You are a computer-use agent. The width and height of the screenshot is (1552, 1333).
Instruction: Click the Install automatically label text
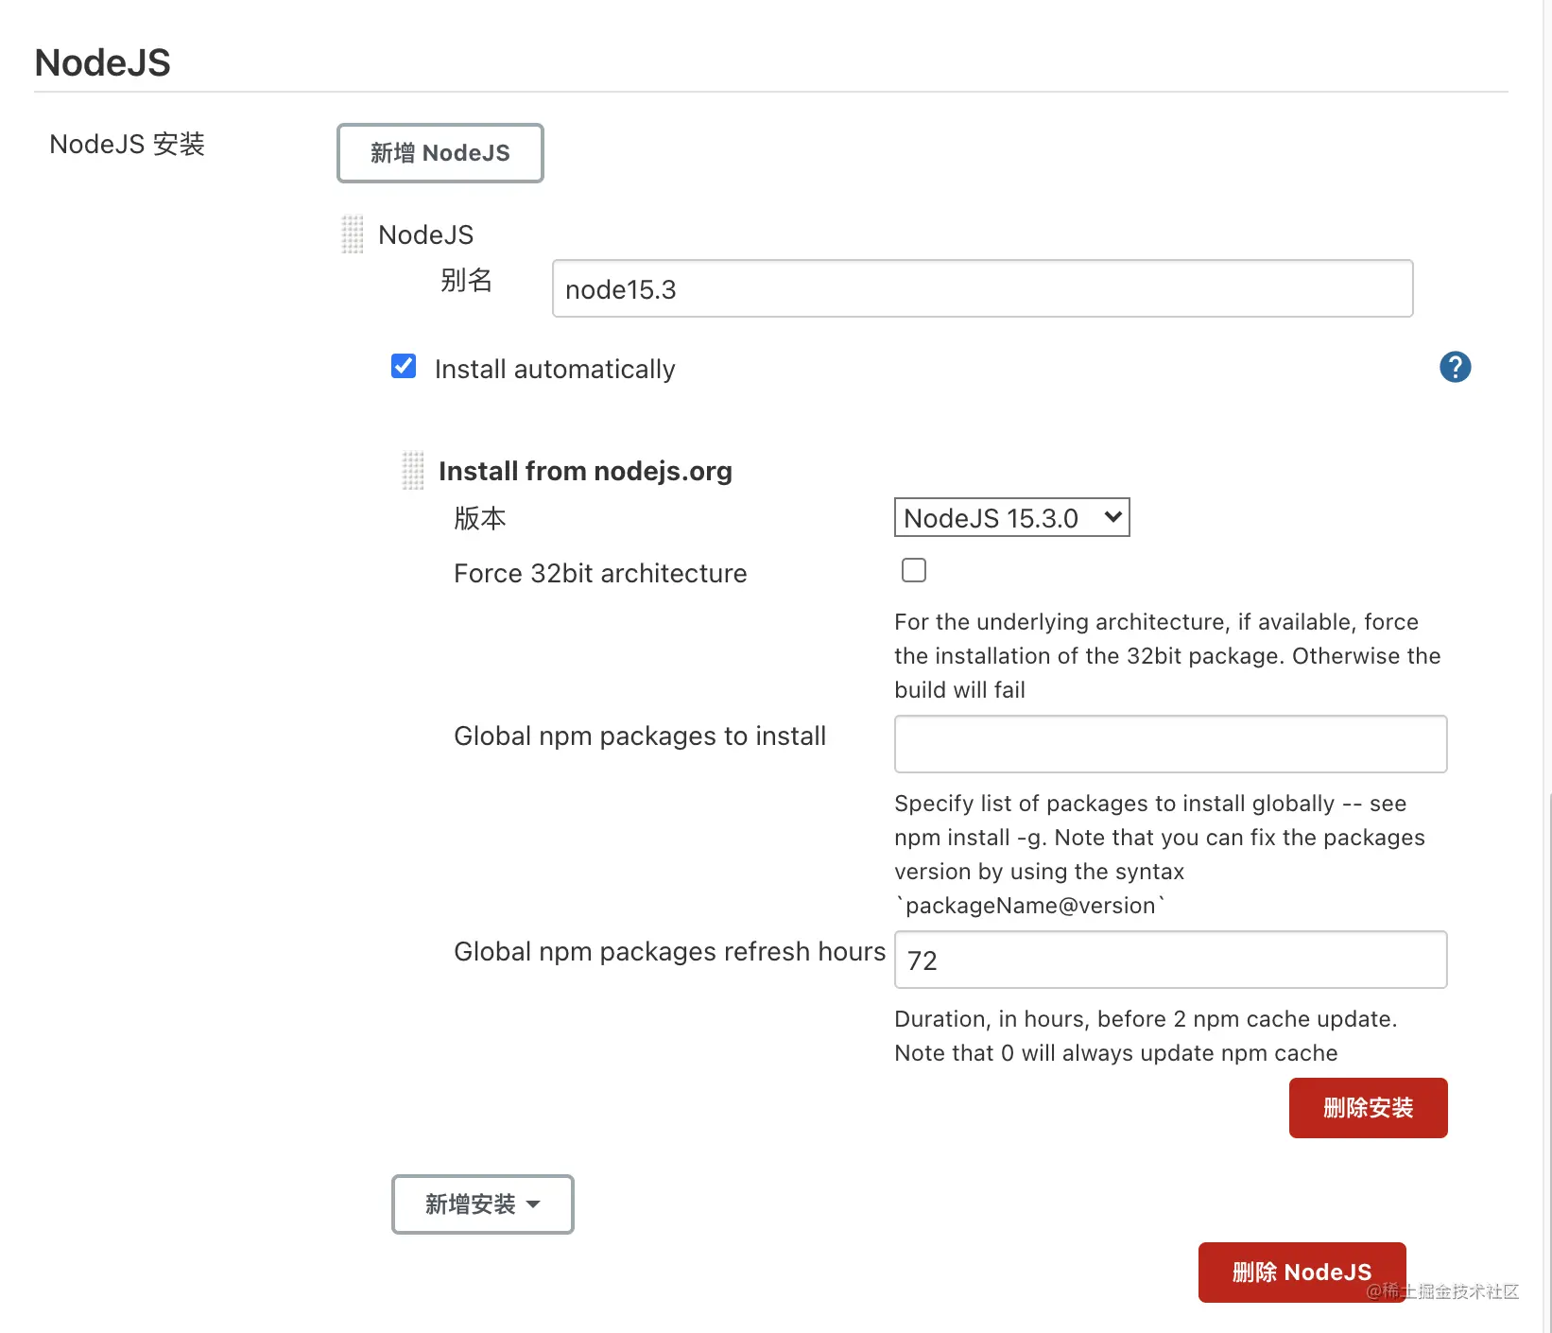click(555, 369)
